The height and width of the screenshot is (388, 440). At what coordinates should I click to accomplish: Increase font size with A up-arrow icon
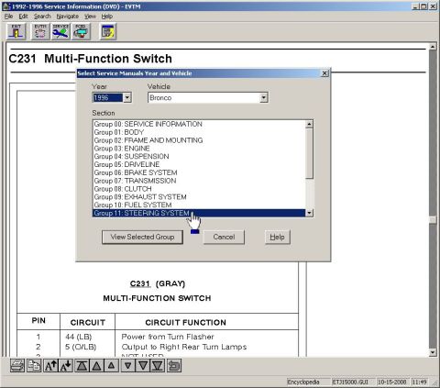[50, 366]
